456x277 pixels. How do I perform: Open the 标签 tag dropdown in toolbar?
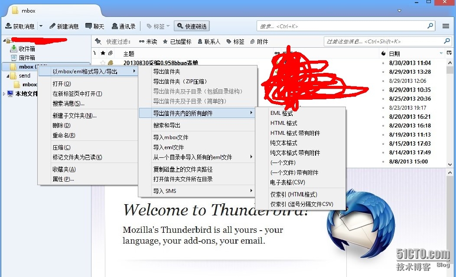(158, 26)
